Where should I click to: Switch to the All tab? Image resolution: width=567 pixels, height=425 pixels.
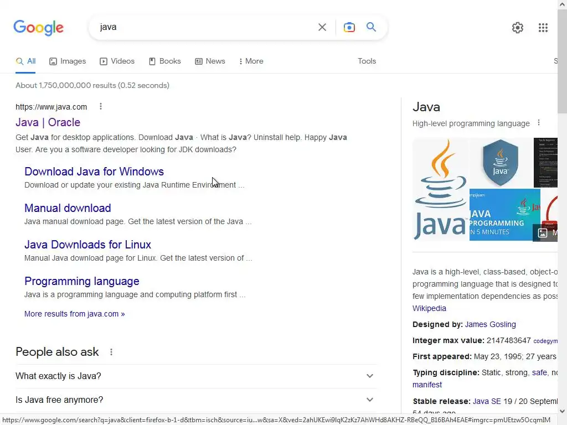pos(25,61)
